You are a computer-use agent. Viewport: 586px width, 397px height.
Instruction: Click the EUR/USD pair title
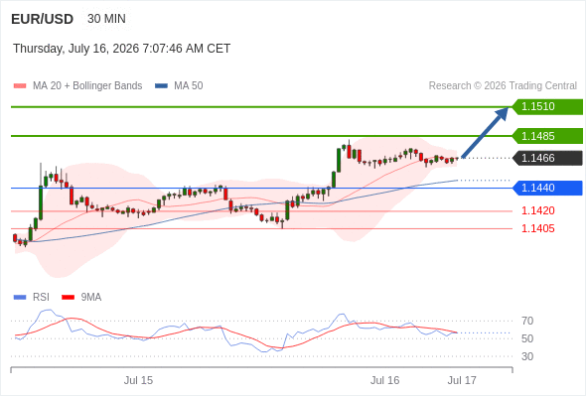tap(43, 19)
